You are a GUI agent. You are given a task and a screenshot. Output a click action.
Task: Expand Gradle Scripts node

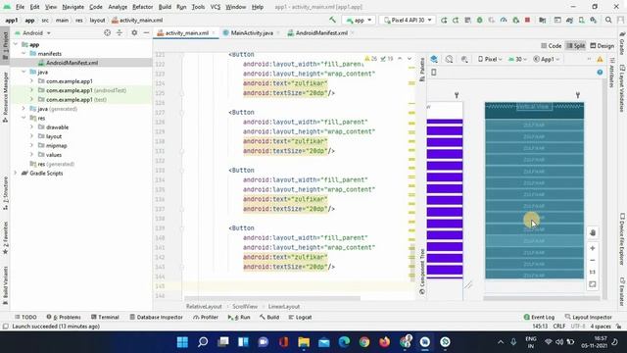(x=16, y=174)
